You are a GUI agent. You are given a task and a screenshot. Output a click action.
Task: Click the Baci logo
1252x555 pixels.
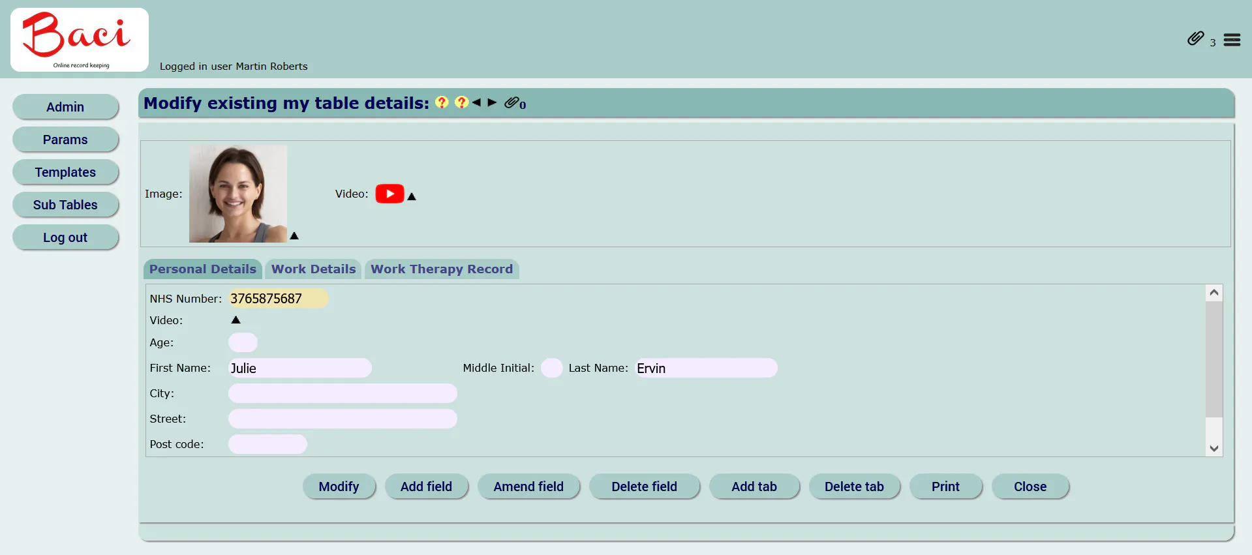tap(80, 40)
